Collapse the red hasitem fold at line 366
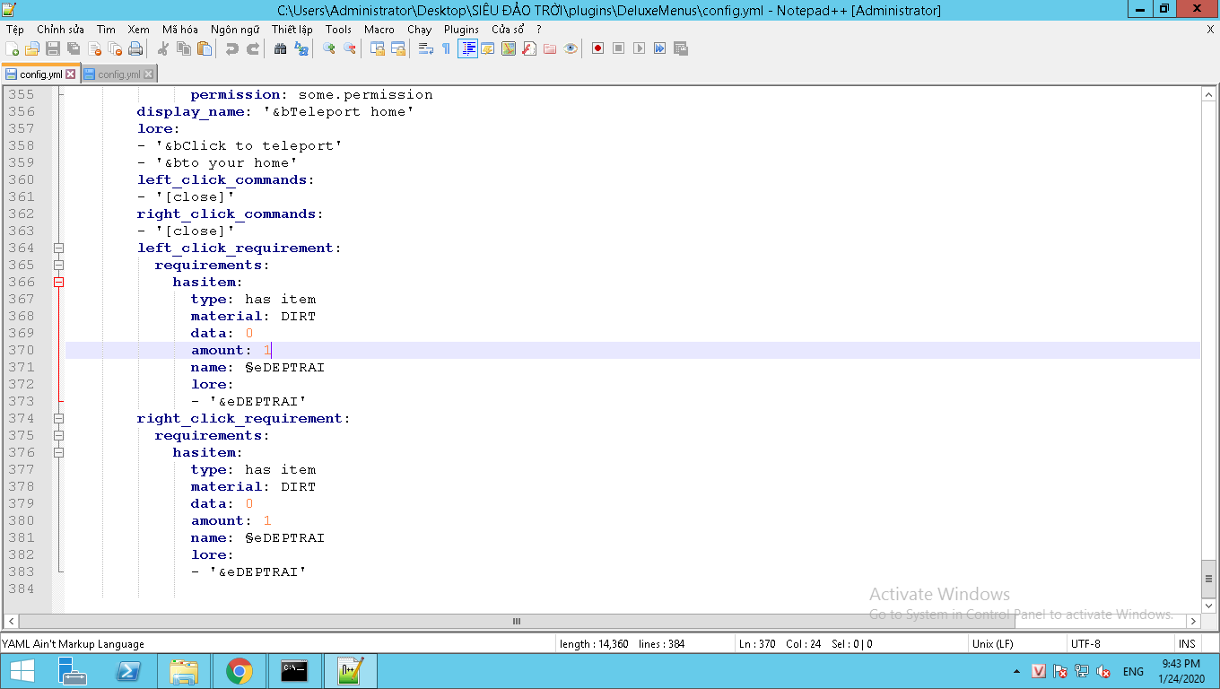This screenshot has width=1220, height=689. pos(58,282)
